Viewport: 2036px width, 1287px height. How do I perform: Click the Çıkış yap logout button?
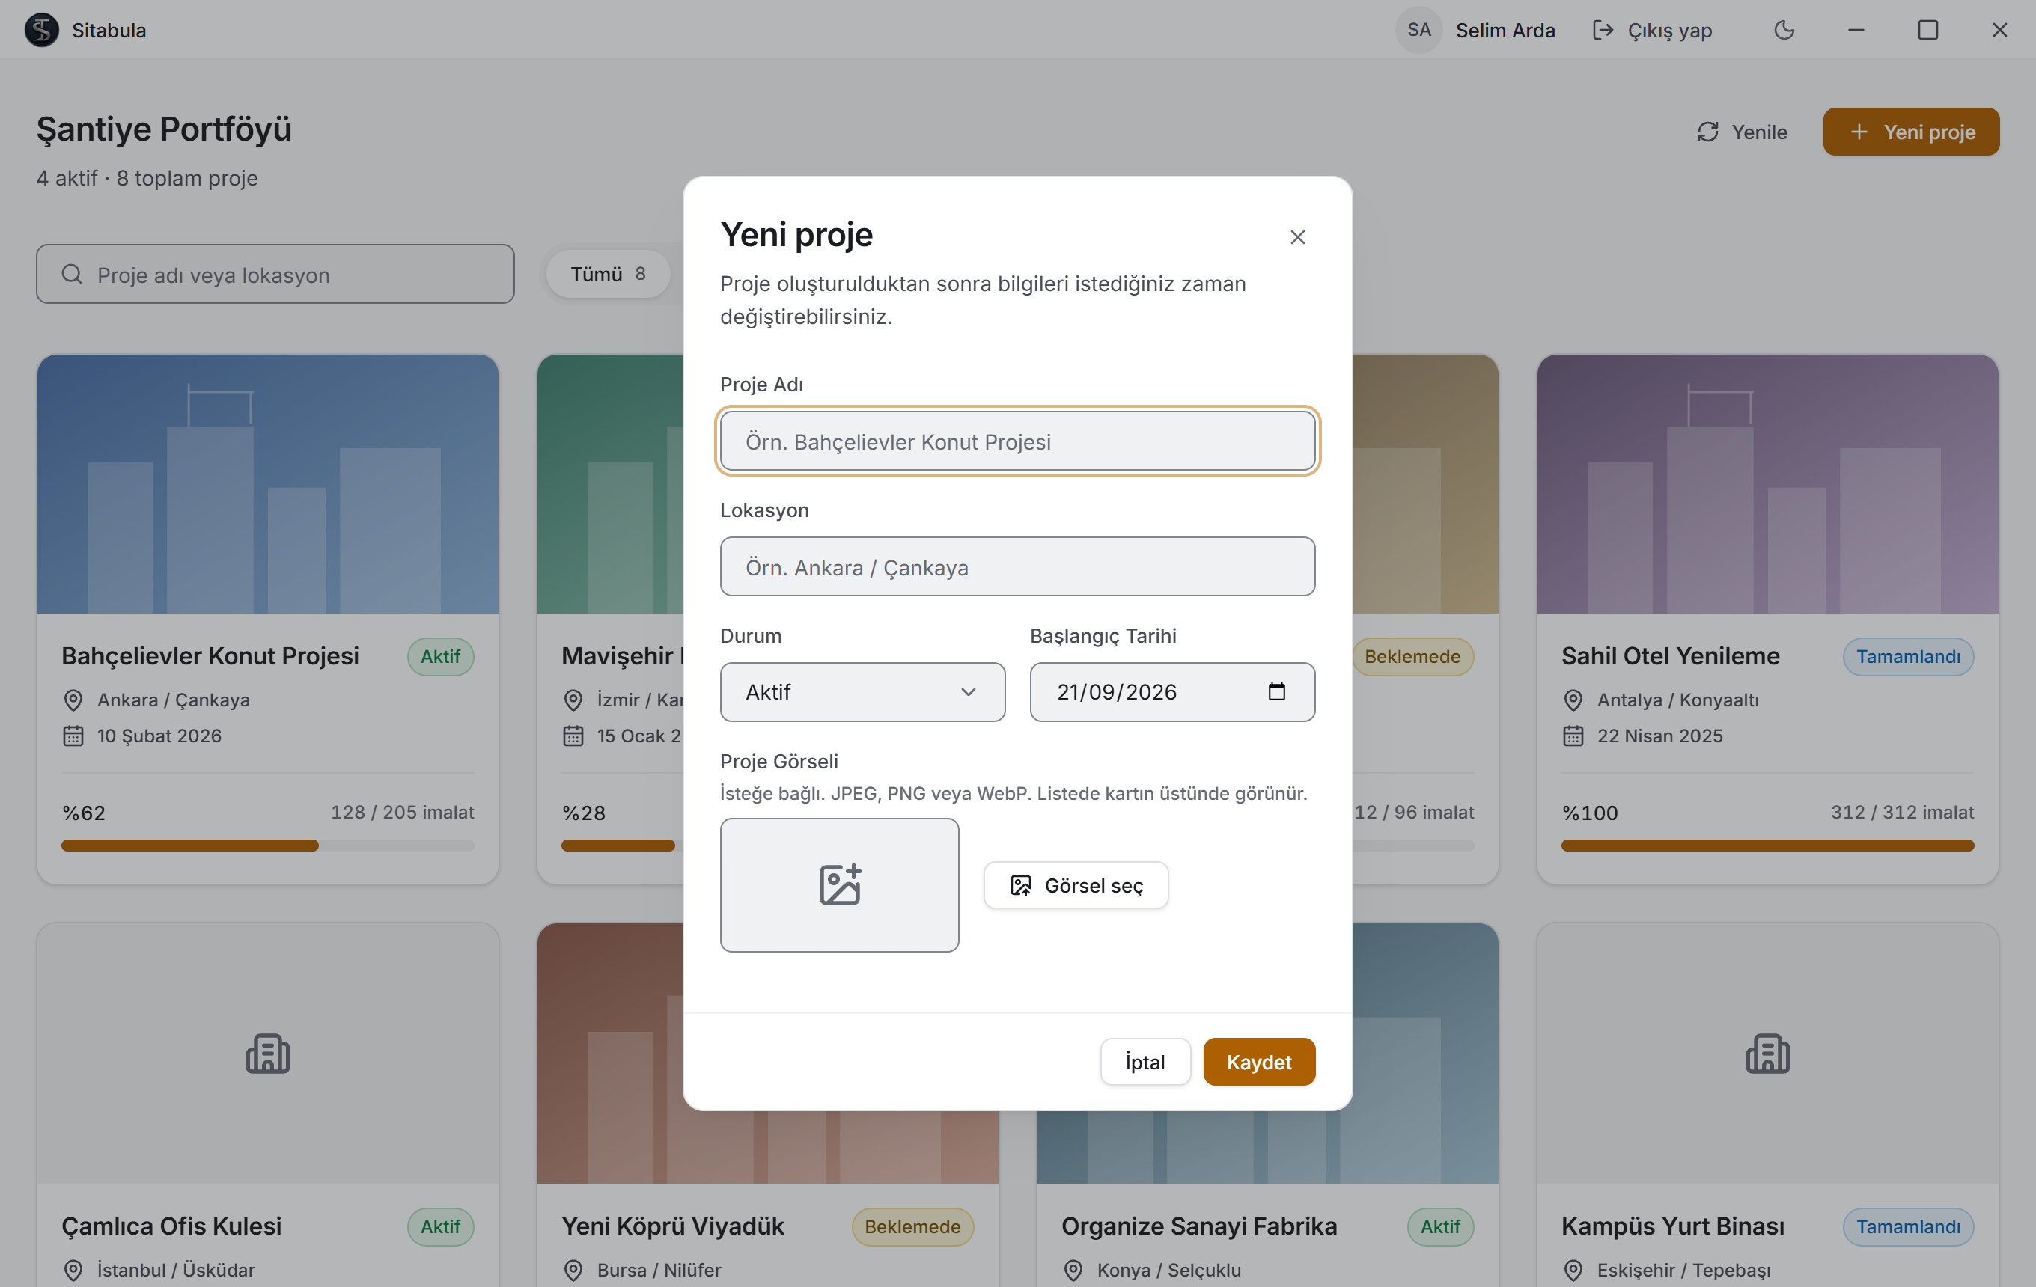[x=1652, y=31]
